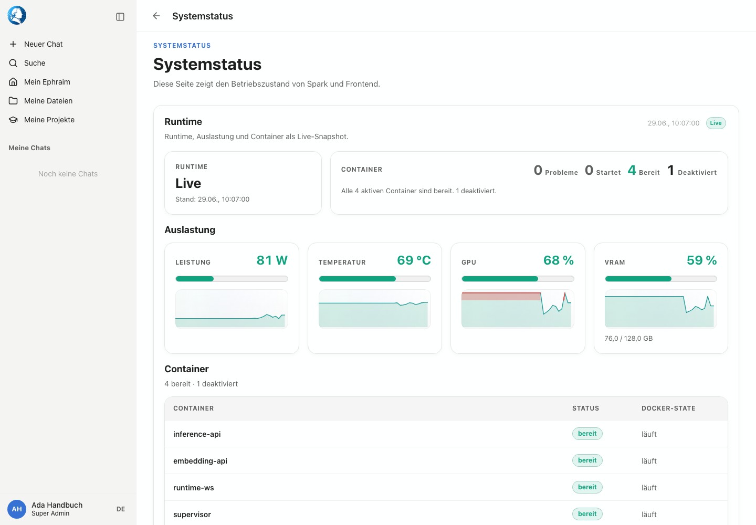Click the VRAM usage chart

coord(660,309)
